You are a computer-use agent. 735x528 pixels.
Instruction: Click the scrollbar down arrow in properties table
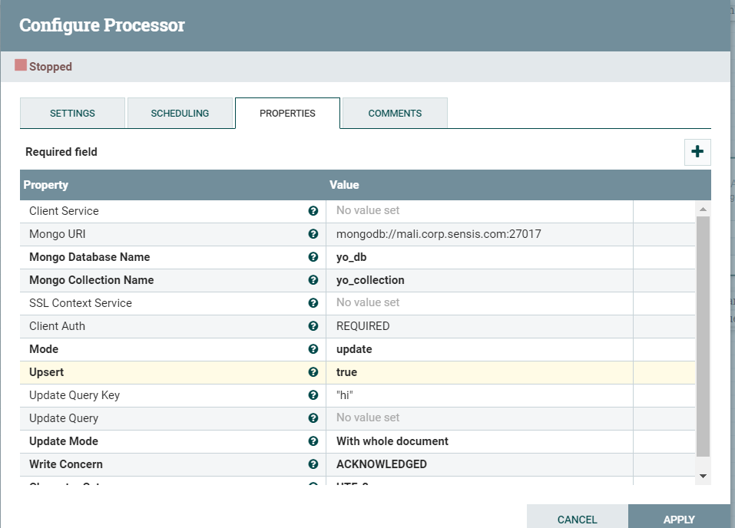point(703,477)
